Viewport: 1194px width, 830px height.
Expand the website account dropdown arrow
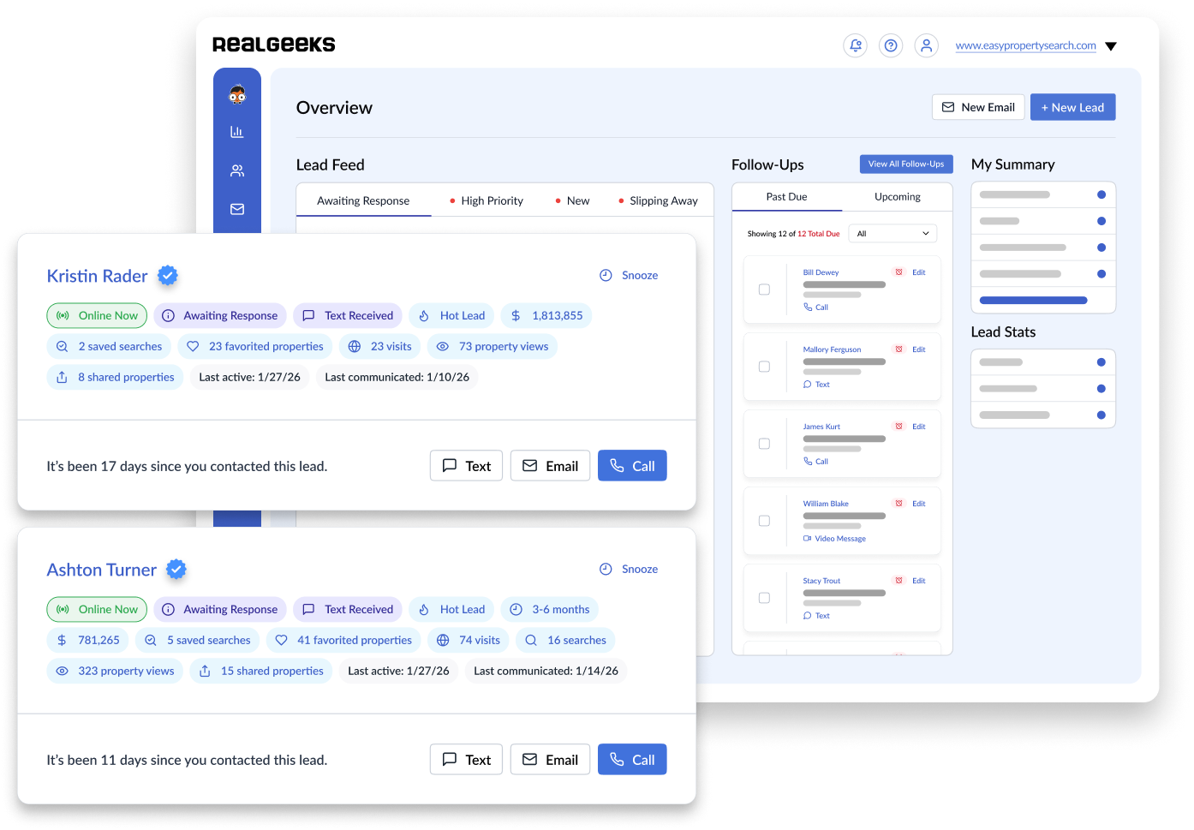[x=1111, y=46]
